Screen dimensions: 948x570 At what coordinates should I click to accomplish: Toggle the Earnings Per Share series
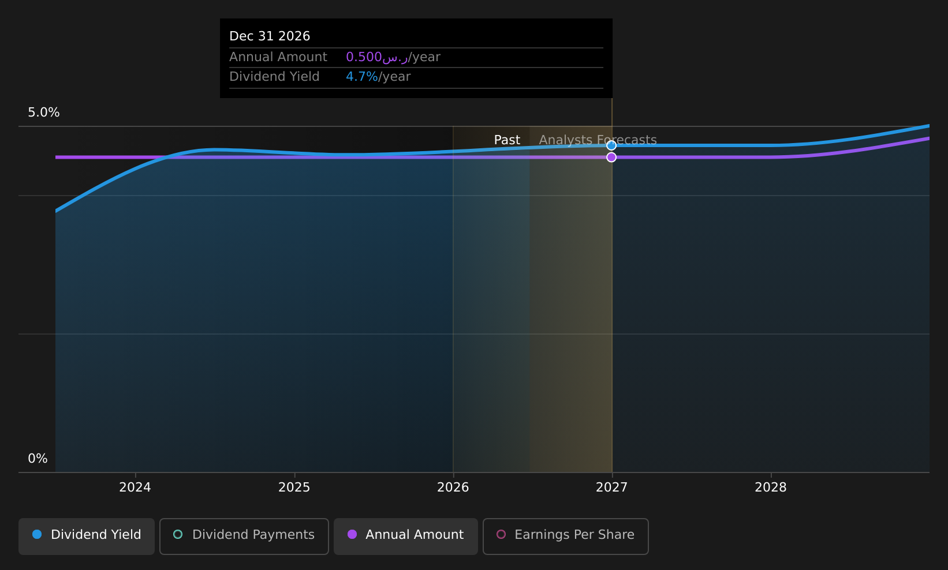[x=566, y=537]
